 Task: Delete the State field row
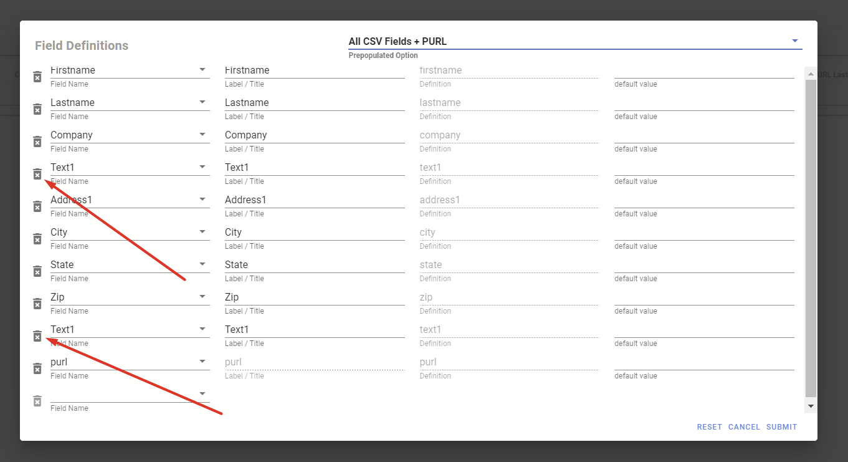[x=37, y=271]
